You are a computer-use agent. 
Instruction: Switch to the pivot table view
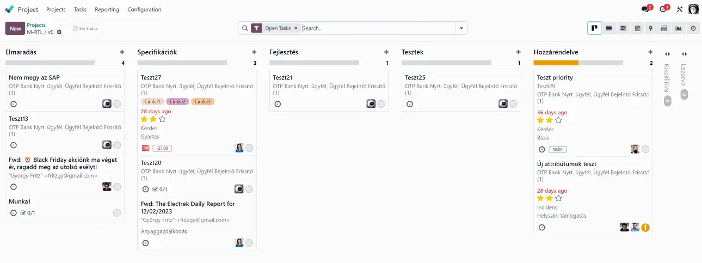tap(664, 28)
